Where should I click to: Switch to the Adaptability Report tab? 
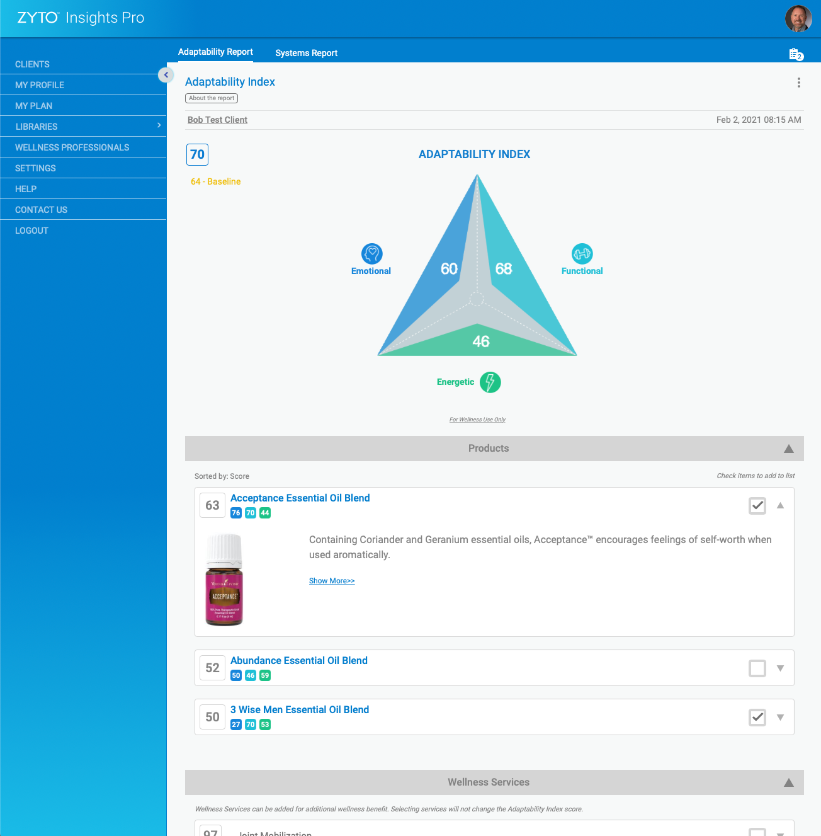[x=215, y=52]
